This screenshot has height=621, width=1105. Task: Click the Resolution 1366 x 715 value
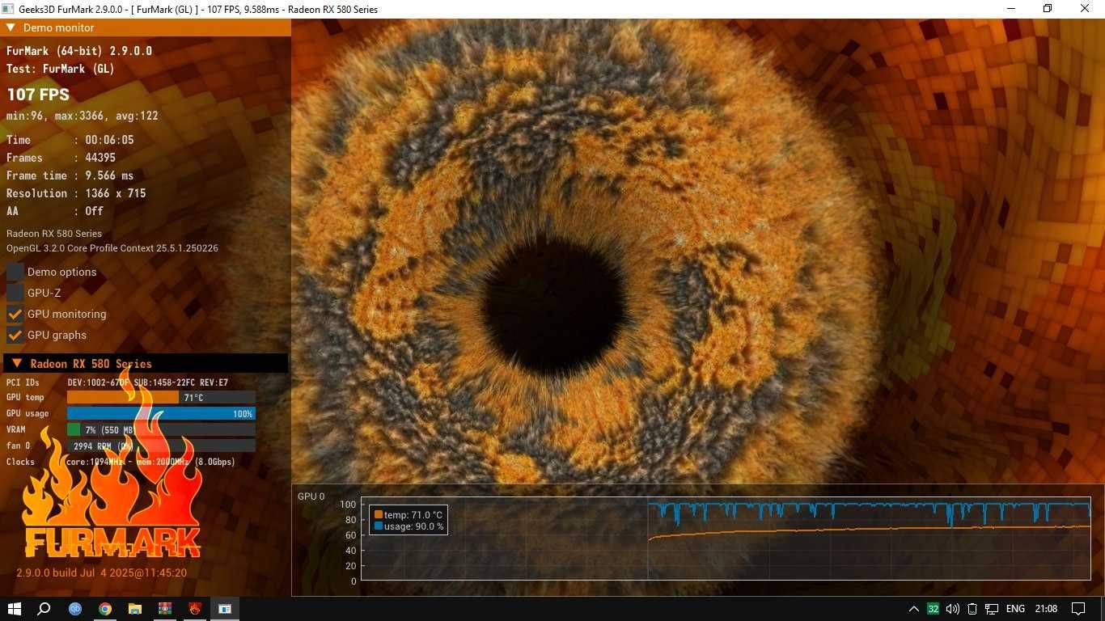pos(116,193)
